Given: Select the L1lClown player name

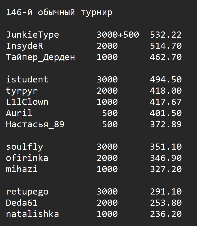Looking at the screenshot, I should (x=27, y=102).
